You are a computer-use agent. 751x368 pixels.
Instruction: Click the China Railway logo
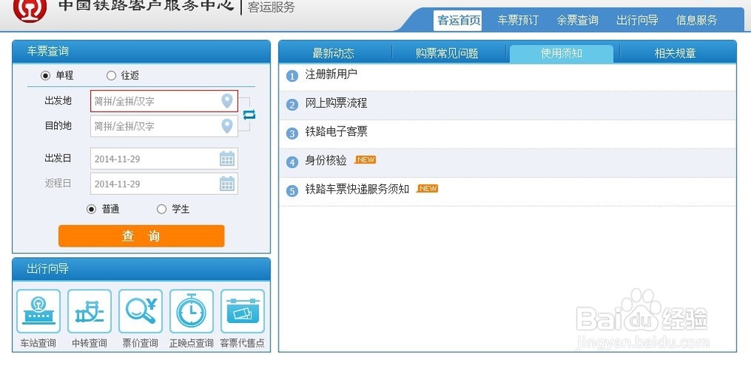[x=30, y=10]
